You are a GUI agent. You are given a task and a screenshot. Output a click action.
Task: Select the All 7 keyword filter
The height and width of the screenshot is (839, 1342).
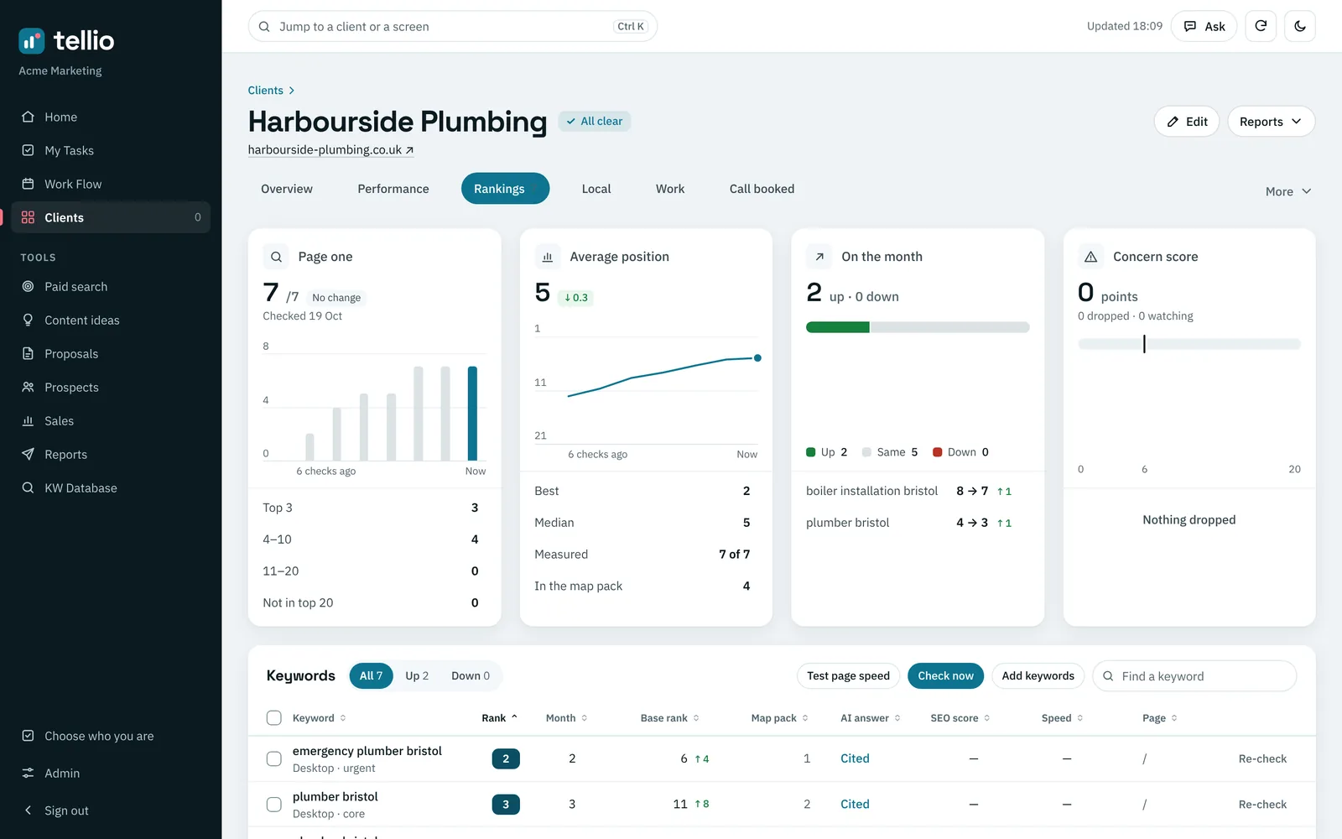[371, 675]
